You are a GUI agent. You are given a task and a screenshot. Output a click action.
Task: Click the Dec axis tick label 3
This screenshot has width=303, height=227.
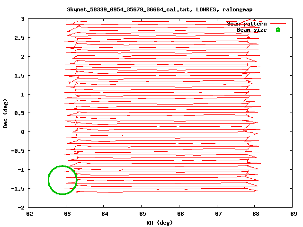tap(23, 19)
